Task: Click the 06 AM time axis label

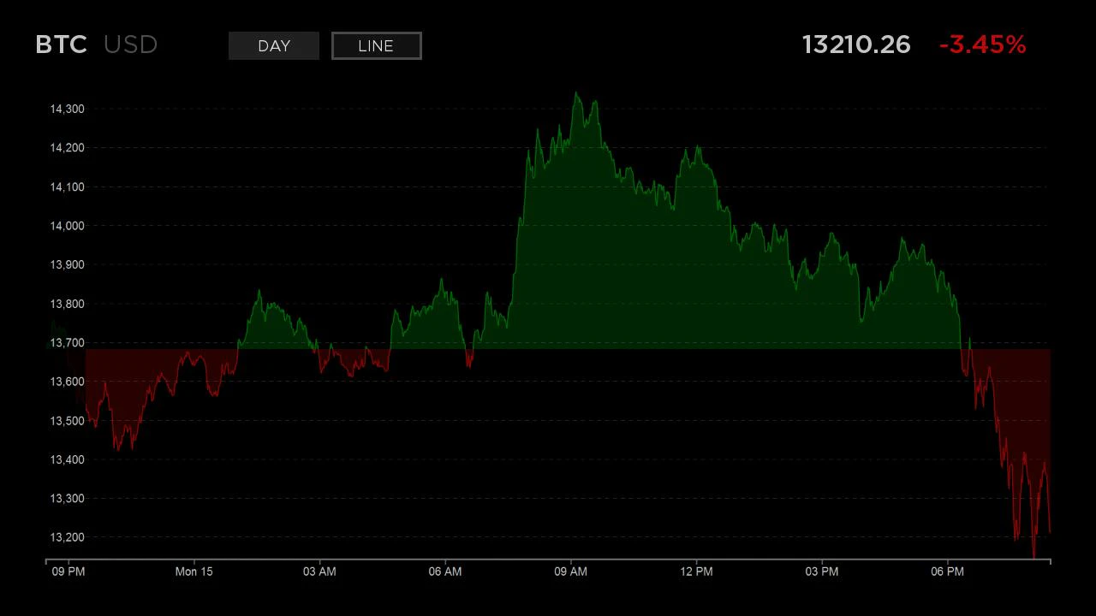Action: click(x=445, y=572)
